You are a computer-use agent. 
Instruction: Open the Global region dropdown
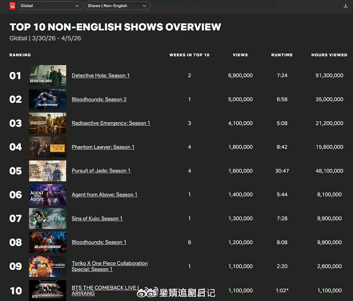(50, 6)
